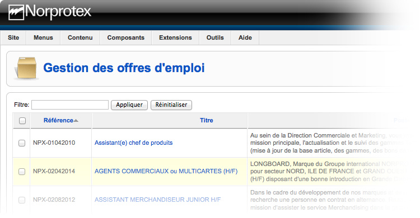Open the Outils menu
The width and height of the screenshot is (420, 218).
(x=215, y=37)
